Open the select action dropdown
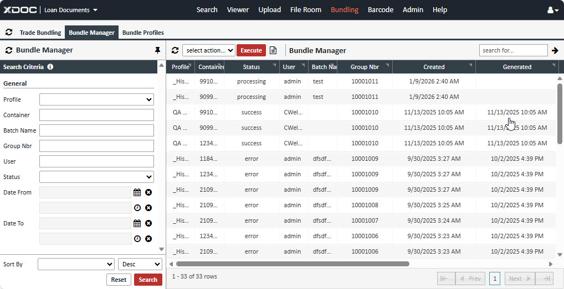Screen dimensions: 564x289 [x=208, y=50]
